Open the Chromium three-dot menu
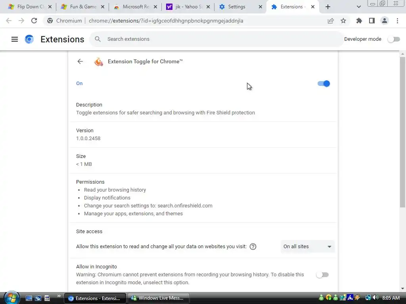 click(x=397, y=21)
